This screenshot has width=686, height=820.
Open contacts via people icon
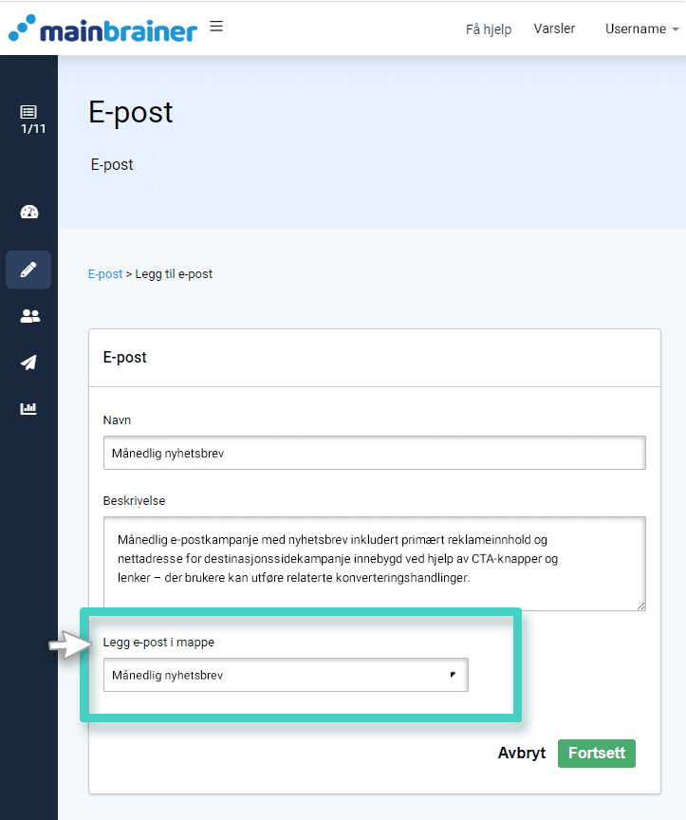(x=28, y=316)
